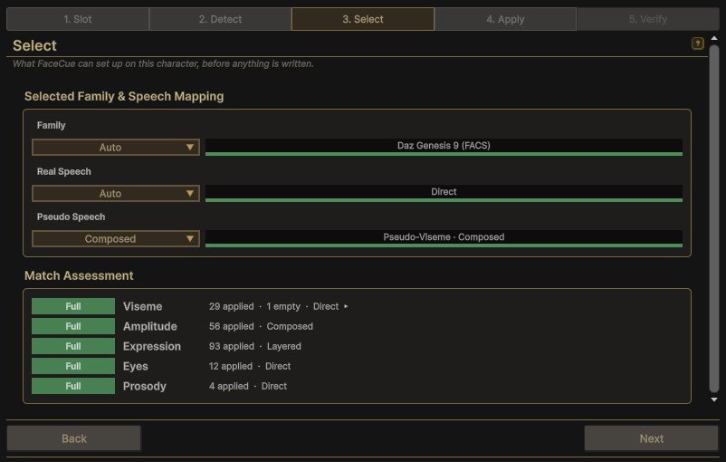The image size is (726, 462).
Task: Click the Full badge for Eyes
Action: (x=73, y=366)
